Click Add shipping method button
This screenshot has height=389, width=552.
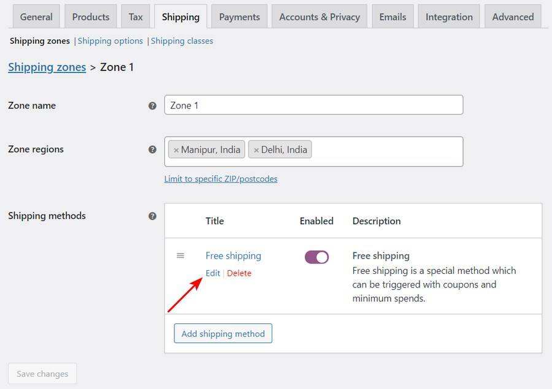pos(223,334)
